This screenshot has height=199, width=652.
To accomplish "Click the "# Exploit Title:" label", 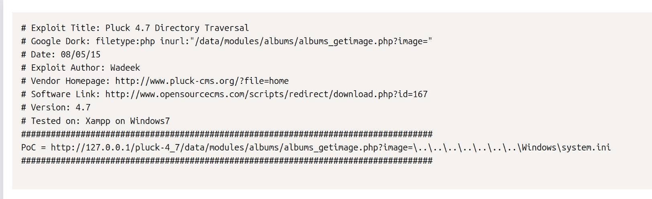I will pyautogui.click(x=61, y=28).
